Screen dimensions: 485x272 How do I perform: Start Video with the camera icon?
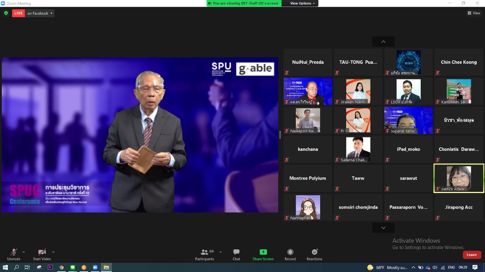coord(42,255)
